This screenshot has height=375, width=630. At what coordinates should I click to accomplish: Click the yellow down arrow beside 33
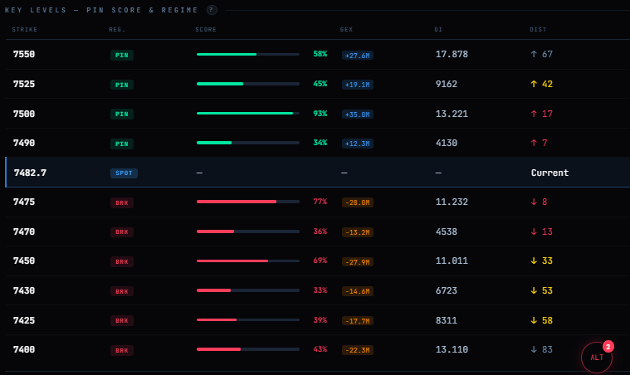coord(534,261)
